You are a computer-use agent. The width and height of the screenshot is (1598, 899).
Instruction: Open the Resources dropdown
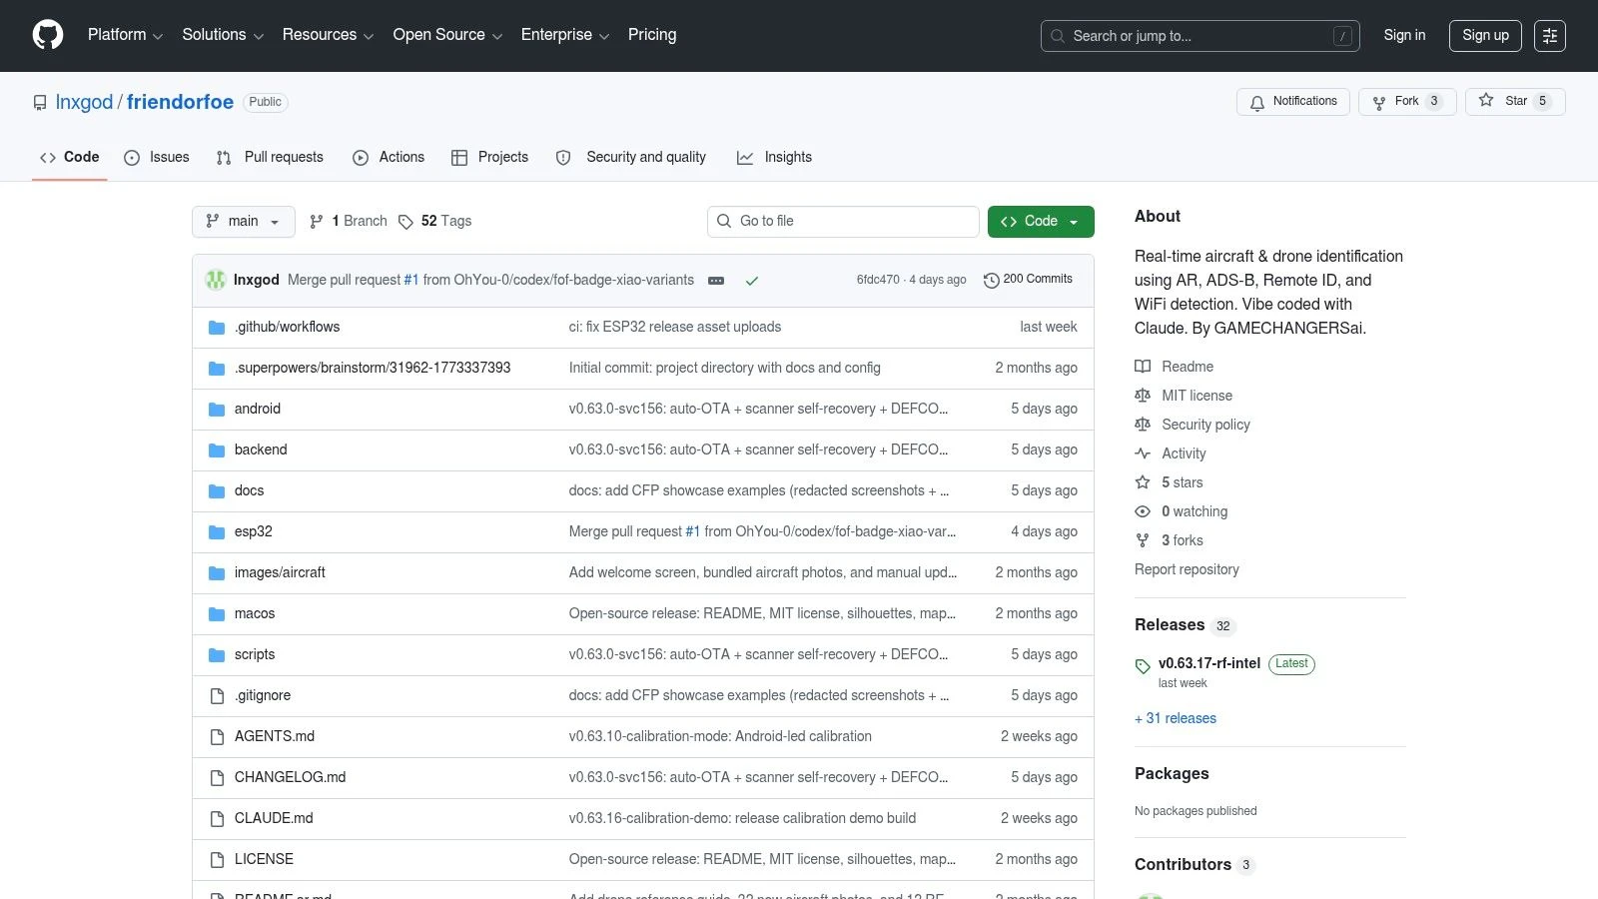[x=328, y=35]
